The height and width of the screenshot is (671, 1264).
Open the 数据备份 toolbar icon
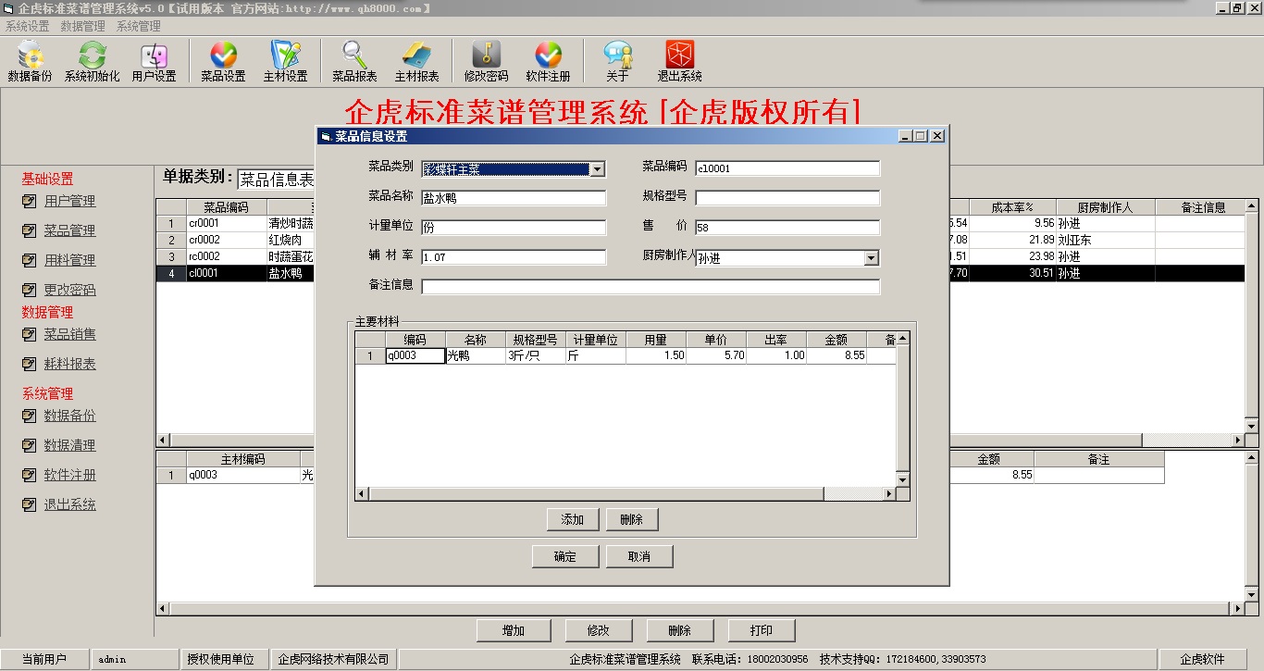point(30,62)
